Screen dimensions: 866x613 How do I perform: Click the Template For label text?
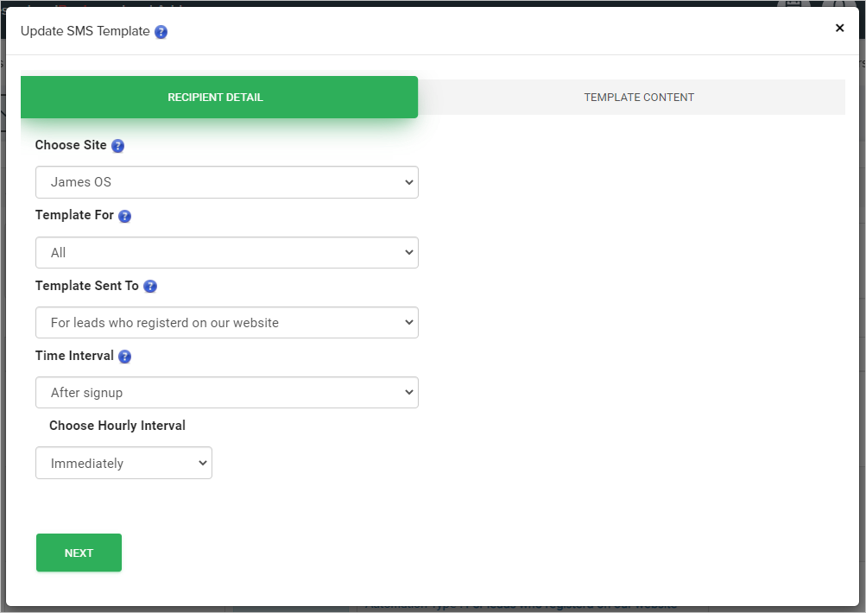74,215
